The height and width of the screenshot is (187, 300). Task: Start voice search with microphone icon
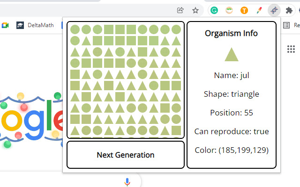tap(127, 182)
